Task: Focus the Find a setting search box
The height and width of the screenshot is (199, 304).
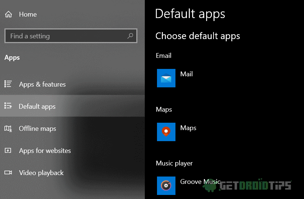Action: (x=71, y=36)
